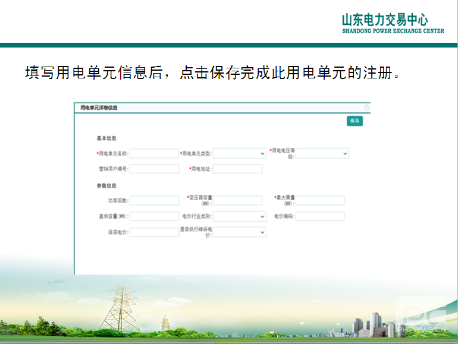The image size is (458, 344).
Task: Focus the 最大需量 input field
Action: (320, 200)
